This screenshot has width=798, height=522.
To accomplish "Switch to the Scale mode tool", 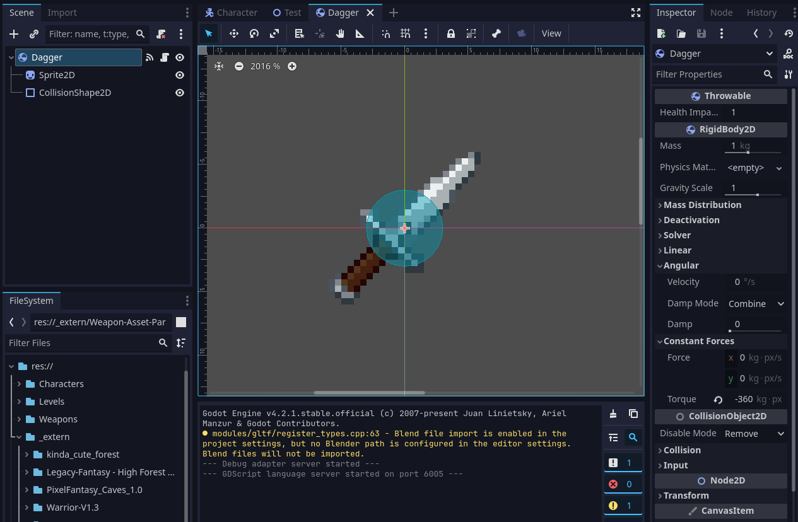I will [274, 33].
